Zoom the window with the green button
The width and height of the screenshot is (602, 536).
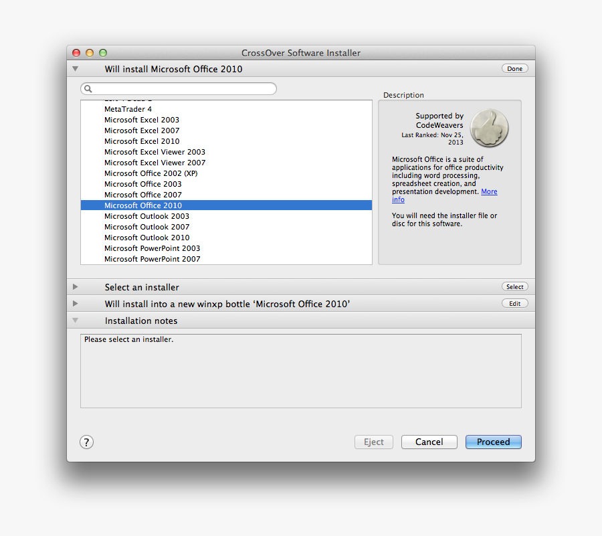click(103, 53)
